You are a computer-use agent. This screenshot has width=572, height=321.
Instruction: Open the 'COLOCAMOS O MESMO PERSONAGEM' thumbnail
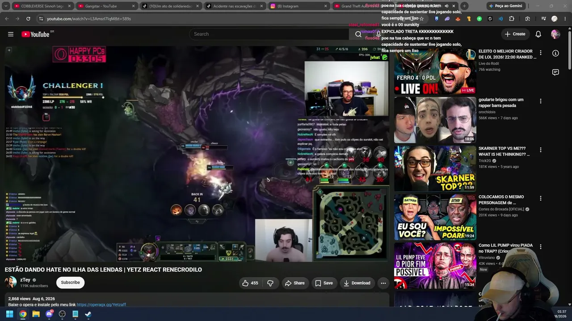(435, 218)
